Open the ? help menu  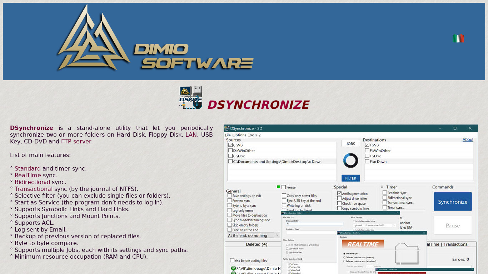260,135
